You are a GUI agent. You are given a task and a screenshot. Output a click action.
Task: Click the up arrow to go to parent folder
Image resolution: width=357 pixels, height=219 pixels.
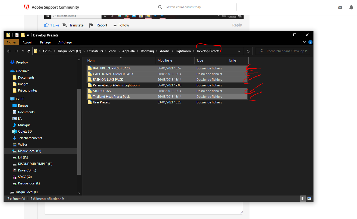pos(29,51)
